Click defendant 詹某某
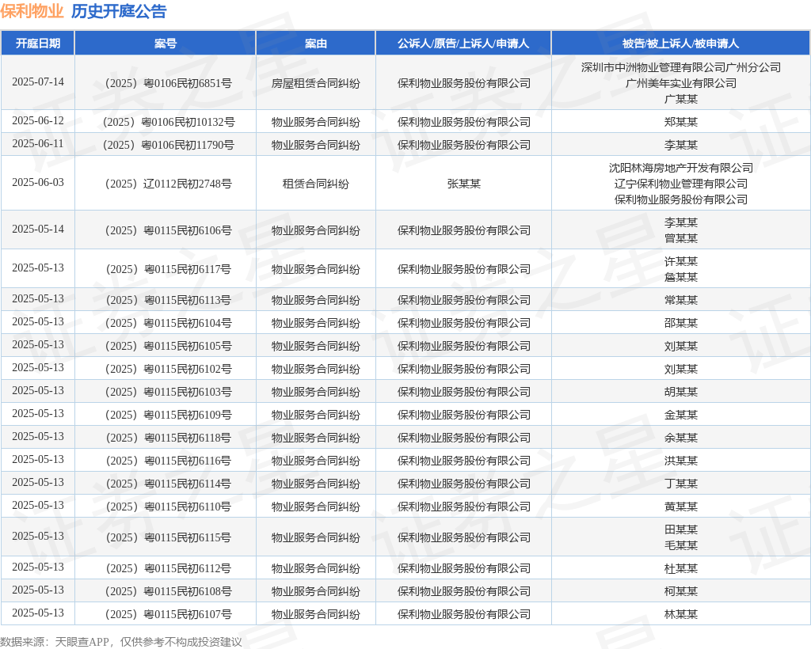The width and height of the screenshot is (811, 649). click(x=680, y=277)
